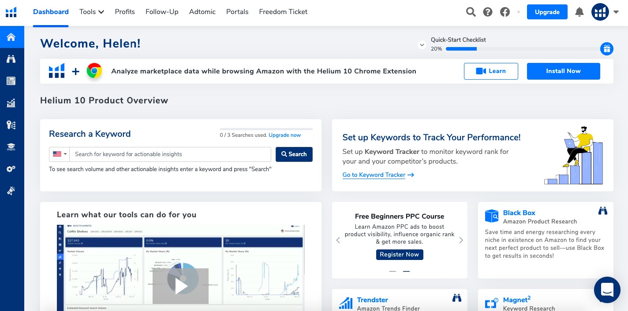This screenshot has width=628, height=311.
Task: Click the gift icon near checklist
Action: [x=607, y=48]
